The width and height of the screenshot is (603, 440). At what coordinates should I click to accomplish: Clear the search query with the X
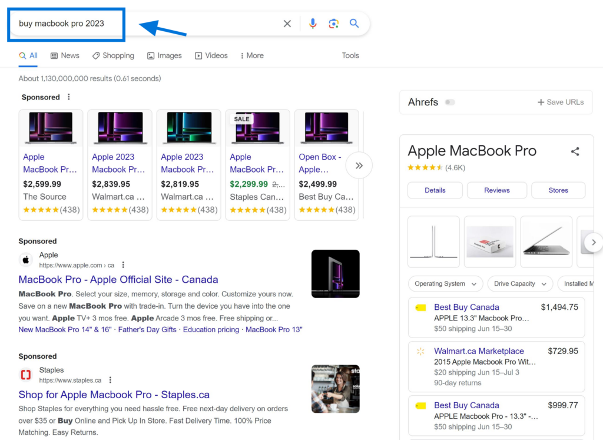(287, 24)
